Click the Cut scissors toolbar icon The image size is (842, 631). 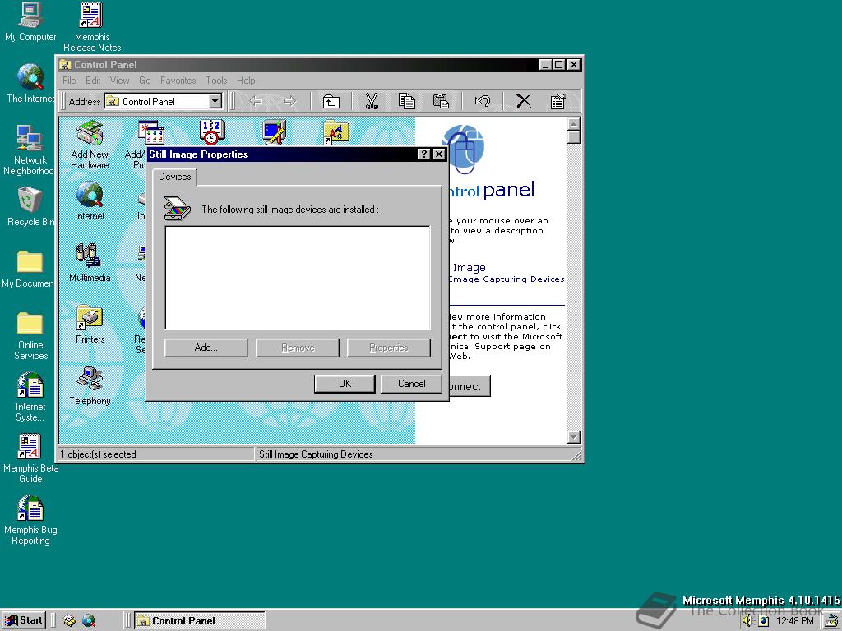point(372,101)
